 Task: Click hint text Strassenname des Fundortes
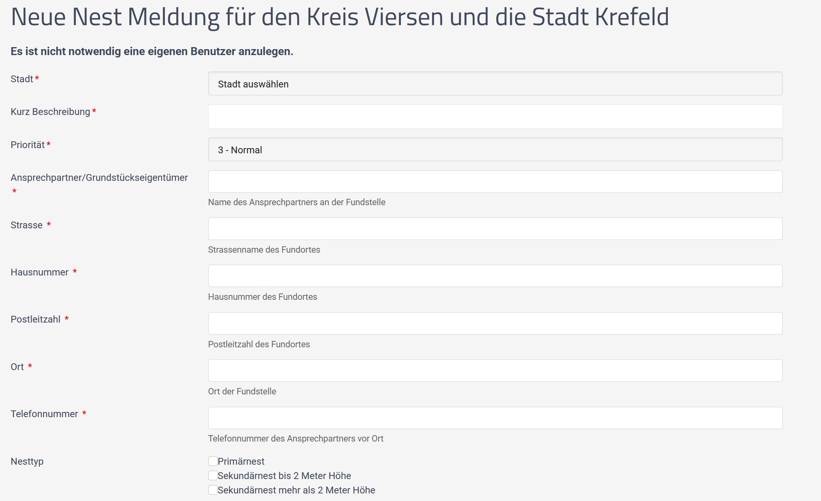[x=264, y=250]
